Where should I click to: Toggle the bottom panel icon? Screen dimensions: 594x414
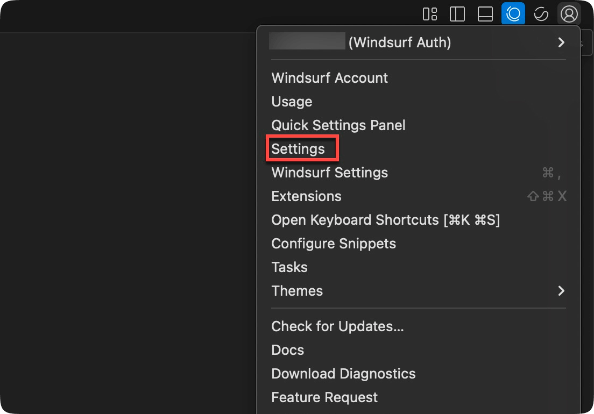click(485, 14)
